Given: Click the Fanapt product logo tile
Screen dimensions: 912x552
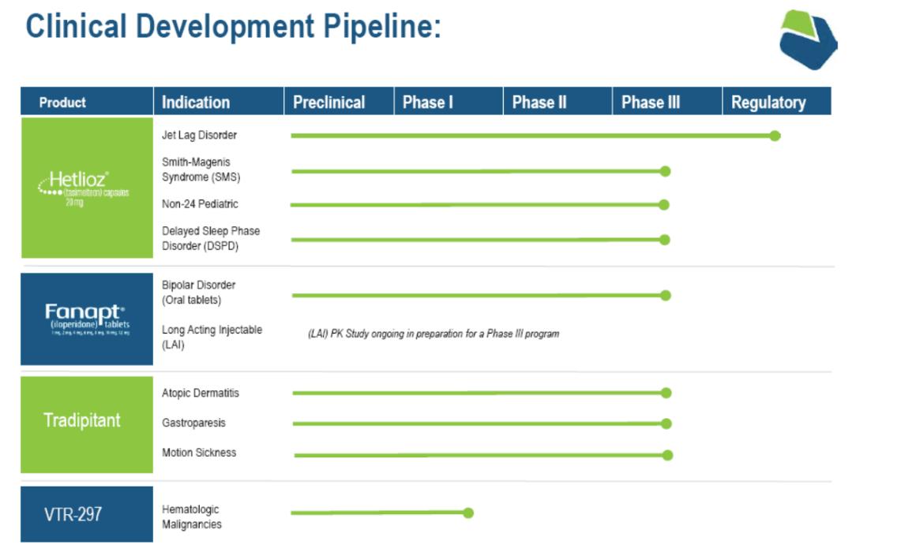Looking at the screenshot, I should coord(87,319).
